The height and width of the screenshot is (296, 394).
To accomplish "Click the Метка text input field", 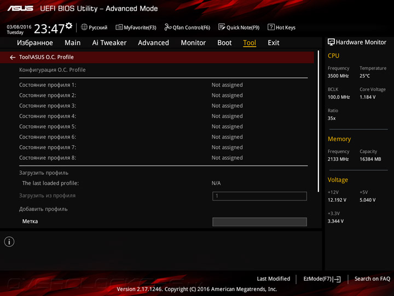I will tap(259, 222).
